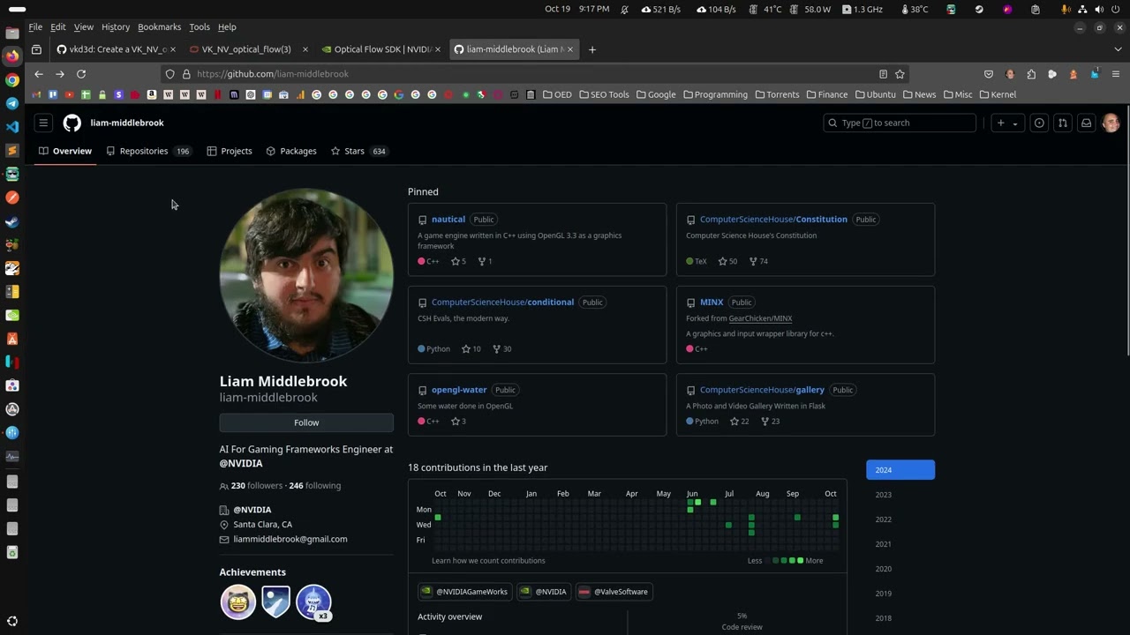Open system volume indicator in top bar
The height and width of the screenshot is (635, 1130).
(1099, 9)
